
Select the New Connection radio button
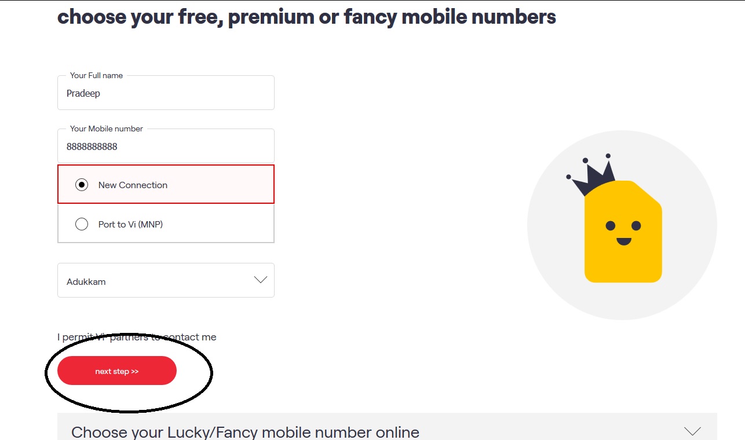pyautogui.click(x=82, y=185)
